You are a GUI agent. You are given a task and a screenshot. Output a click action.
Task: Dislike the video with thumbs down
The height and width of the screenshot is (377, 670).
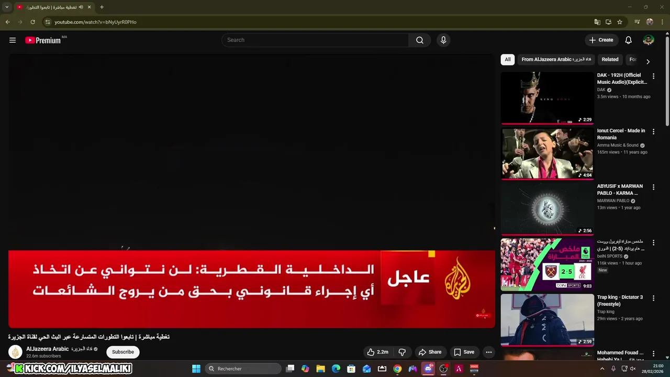click(402, 352)
